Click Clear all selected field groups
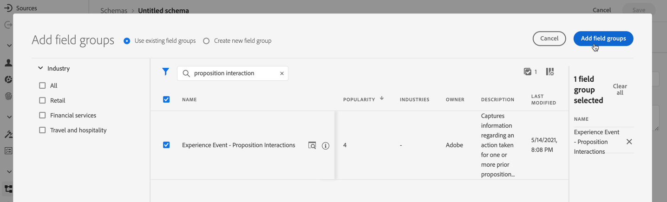Image resolution: width=667 pixels, height=202 pixels. [x=620, y=89]
